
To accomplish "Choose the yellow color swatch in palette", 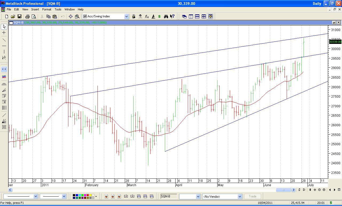I will click(x=90, y=195).
